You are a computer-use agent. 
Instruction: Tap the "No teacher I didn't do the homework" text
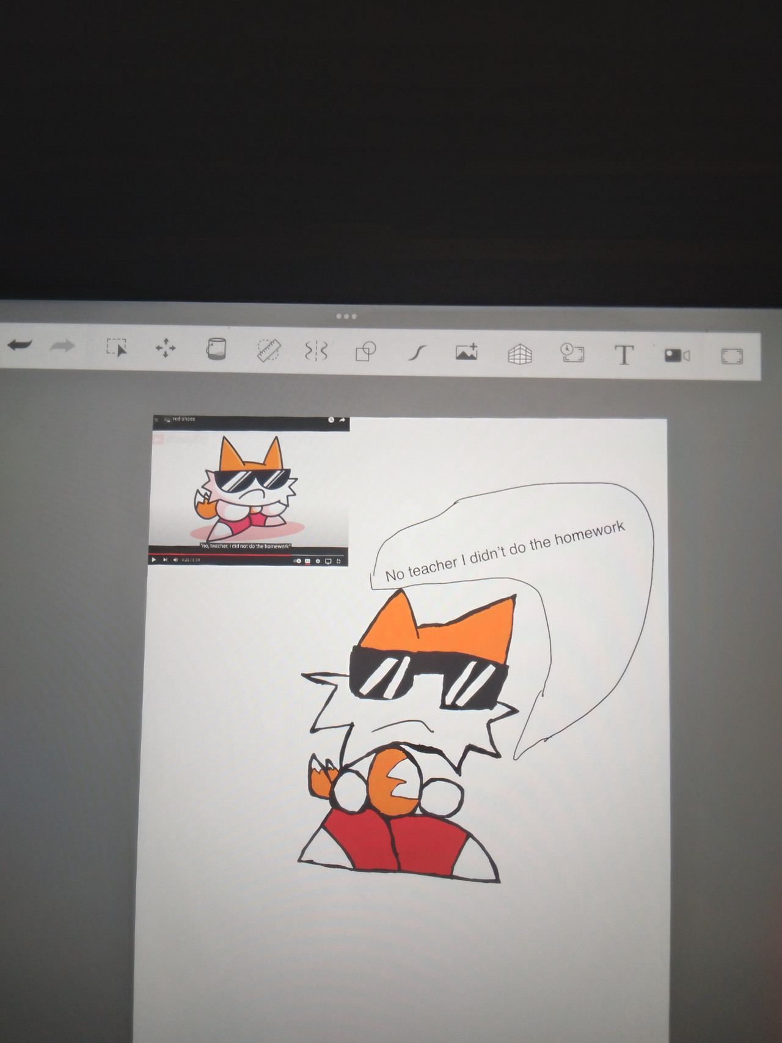tap(505, 551)
